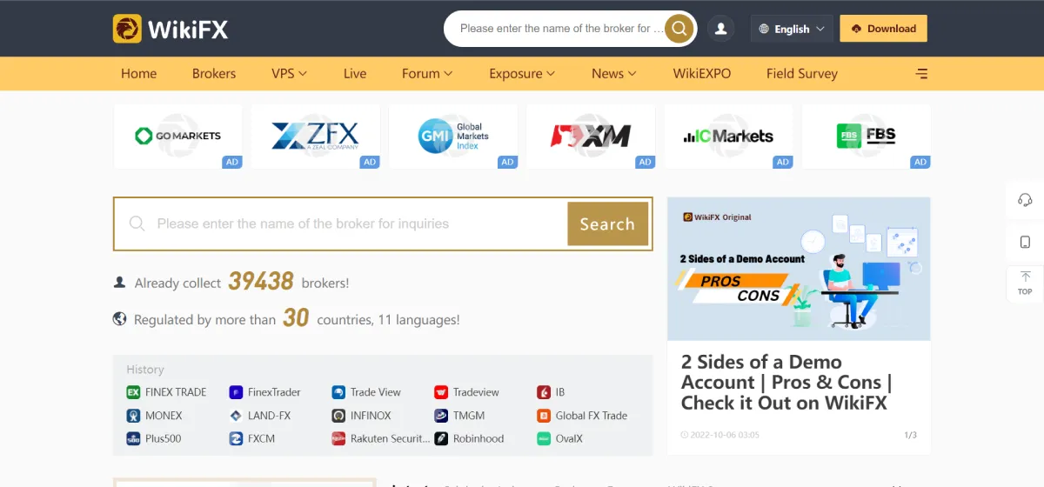Open the FINEX TRADE history link

point(176,392)
